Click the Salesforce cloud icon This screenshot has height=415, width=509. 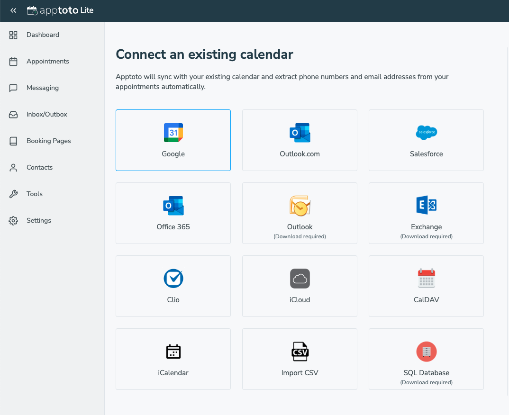pos(427,132)
